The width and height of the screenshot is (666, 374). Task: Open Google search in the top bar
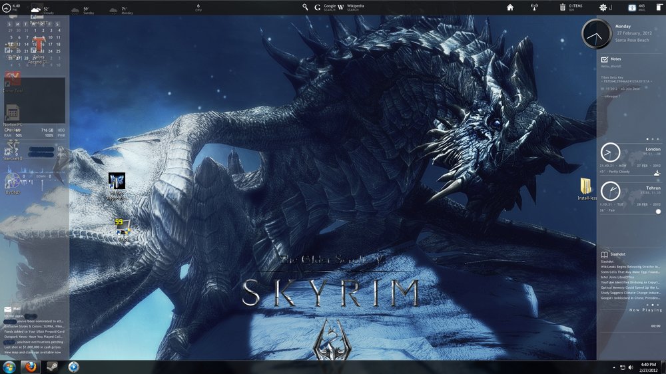point(325,7)
